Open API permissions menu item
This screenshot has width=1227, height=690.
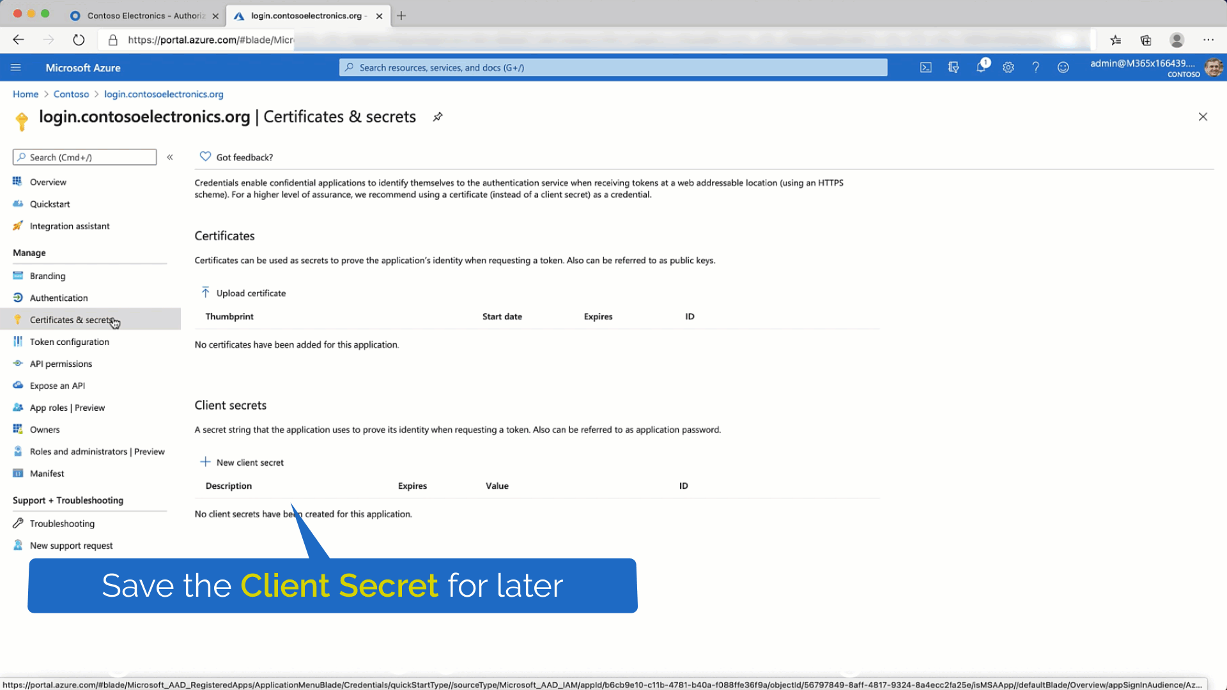61,364
